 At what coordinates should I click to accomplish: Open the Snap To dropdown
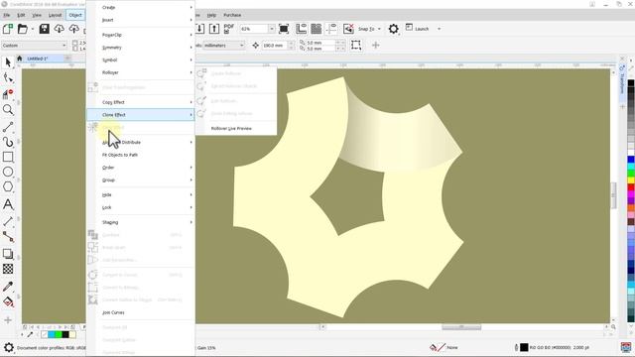click(x=369, y=29)
